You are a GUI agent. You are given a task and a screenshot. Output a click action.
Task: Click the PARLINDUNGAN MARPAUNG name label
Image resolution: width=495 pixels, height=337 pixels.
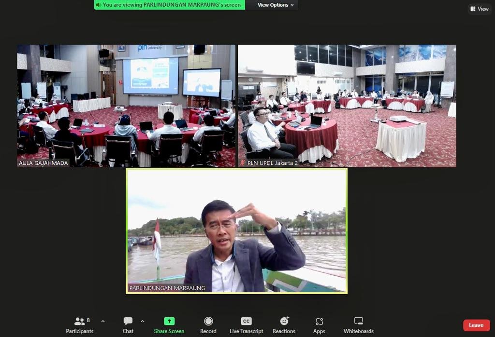tap(167, 288)
